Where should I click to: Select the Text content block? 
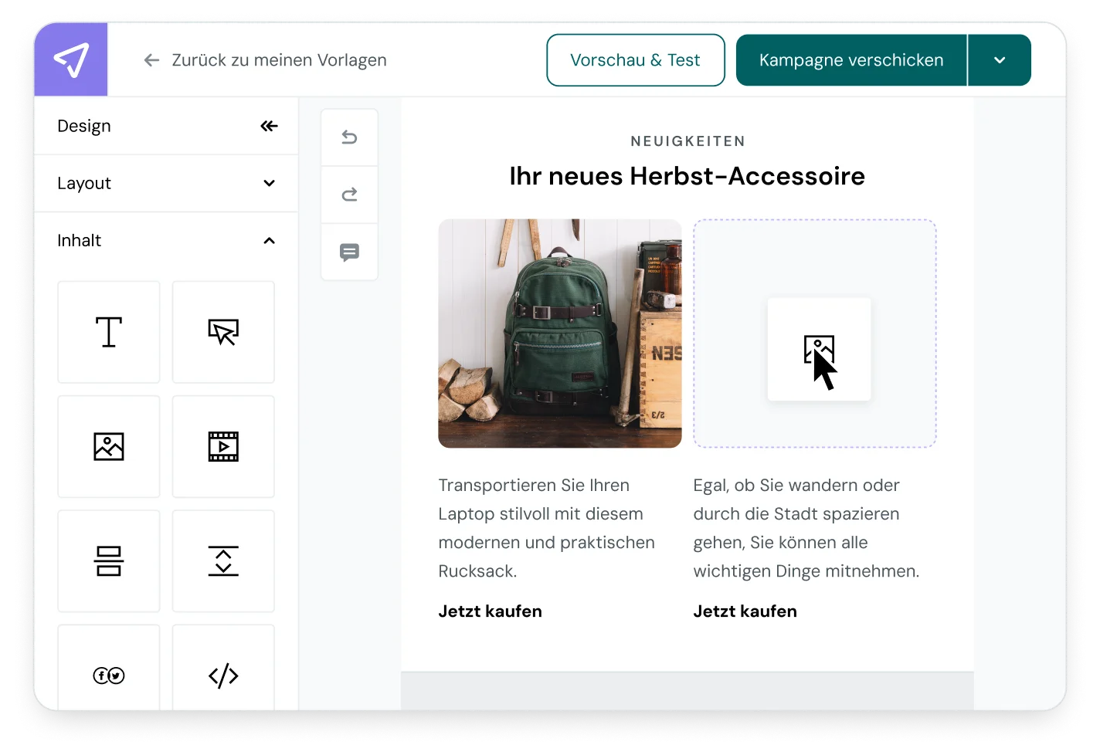[x=109, y=332]
